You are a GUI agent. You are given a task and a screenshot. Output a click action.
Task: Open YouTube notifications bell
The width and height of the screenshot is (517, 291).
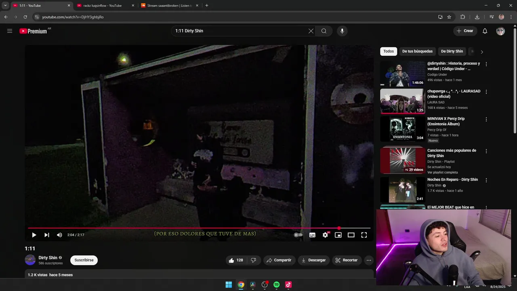[485, 31]
